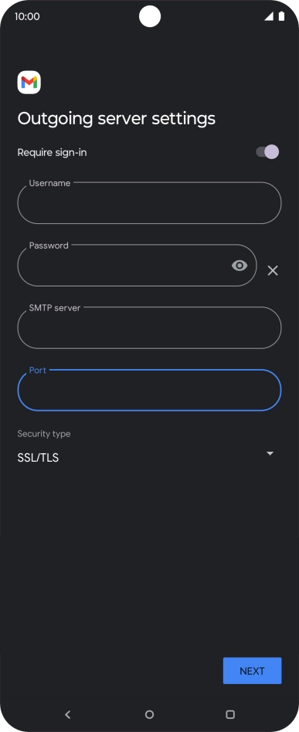Tap the battery status icon
299x732 pixels.
click(282, 16)
